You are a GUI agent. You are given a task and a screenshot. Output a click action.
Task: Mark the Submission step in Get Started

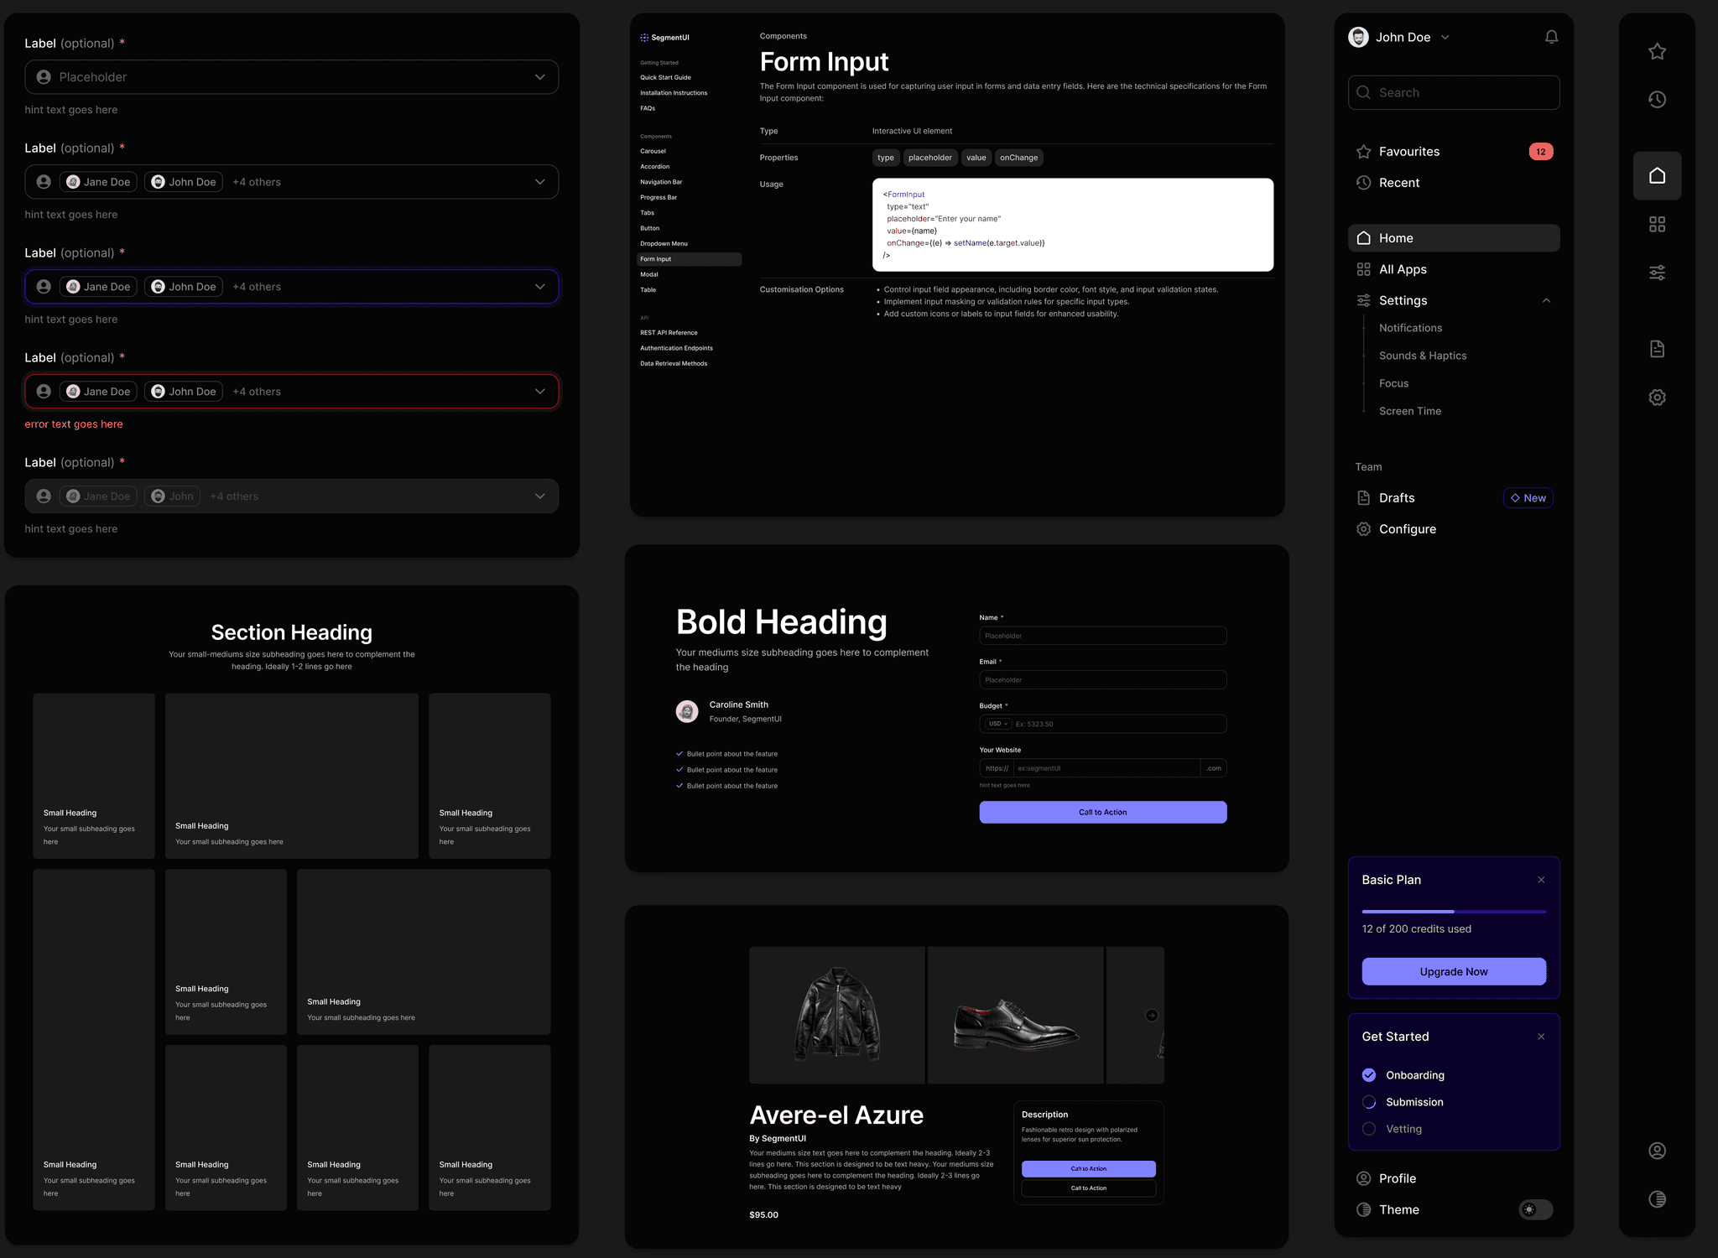[x=1369, y=1102]
